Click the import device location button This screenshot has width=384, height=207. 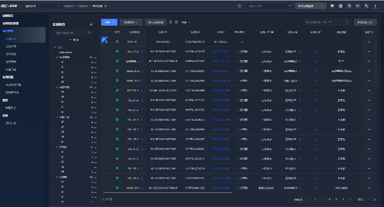(x=156, y=22)
